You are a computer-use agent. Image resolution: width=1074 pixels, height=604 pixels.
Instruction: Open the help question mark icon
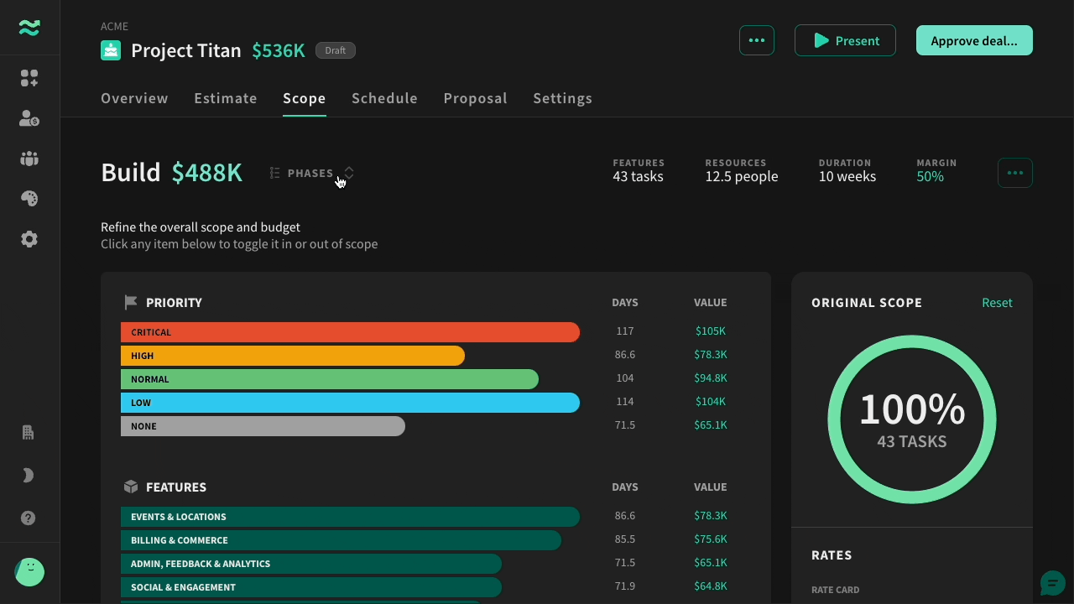pos(28,518)
